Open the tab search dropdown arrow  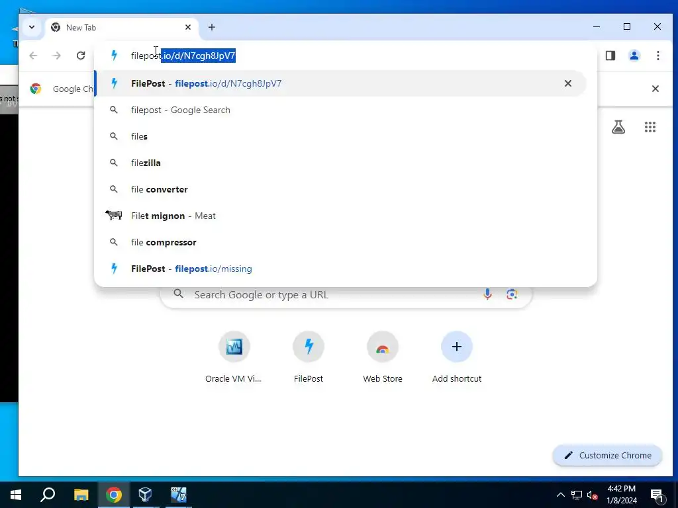tap(32, 27)
